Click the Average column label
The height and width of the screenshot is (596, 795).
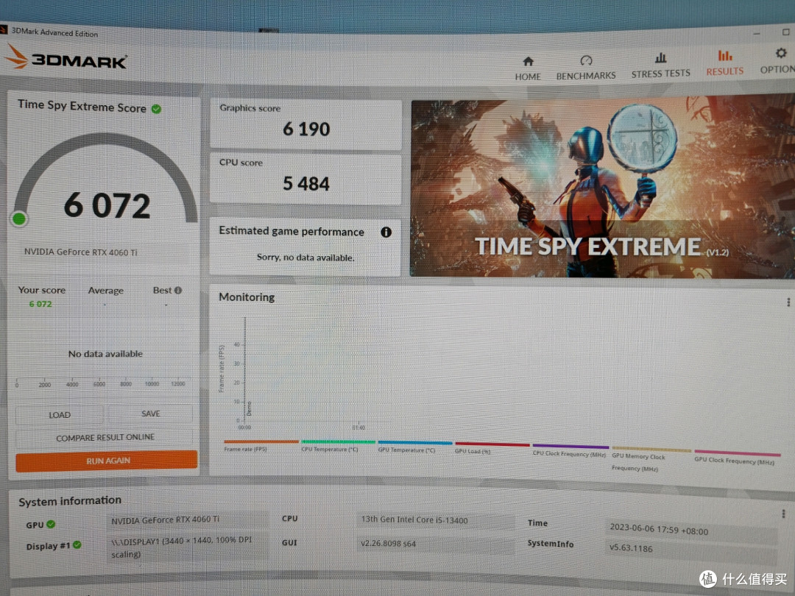(x=105, y=291)
